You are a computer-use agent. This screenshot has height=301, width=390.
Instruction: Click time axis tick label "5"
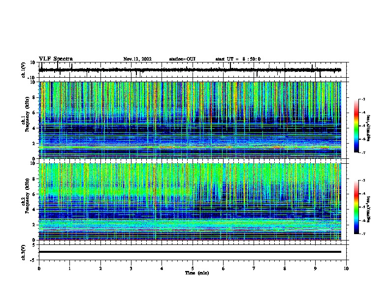(x=193, y=269)
